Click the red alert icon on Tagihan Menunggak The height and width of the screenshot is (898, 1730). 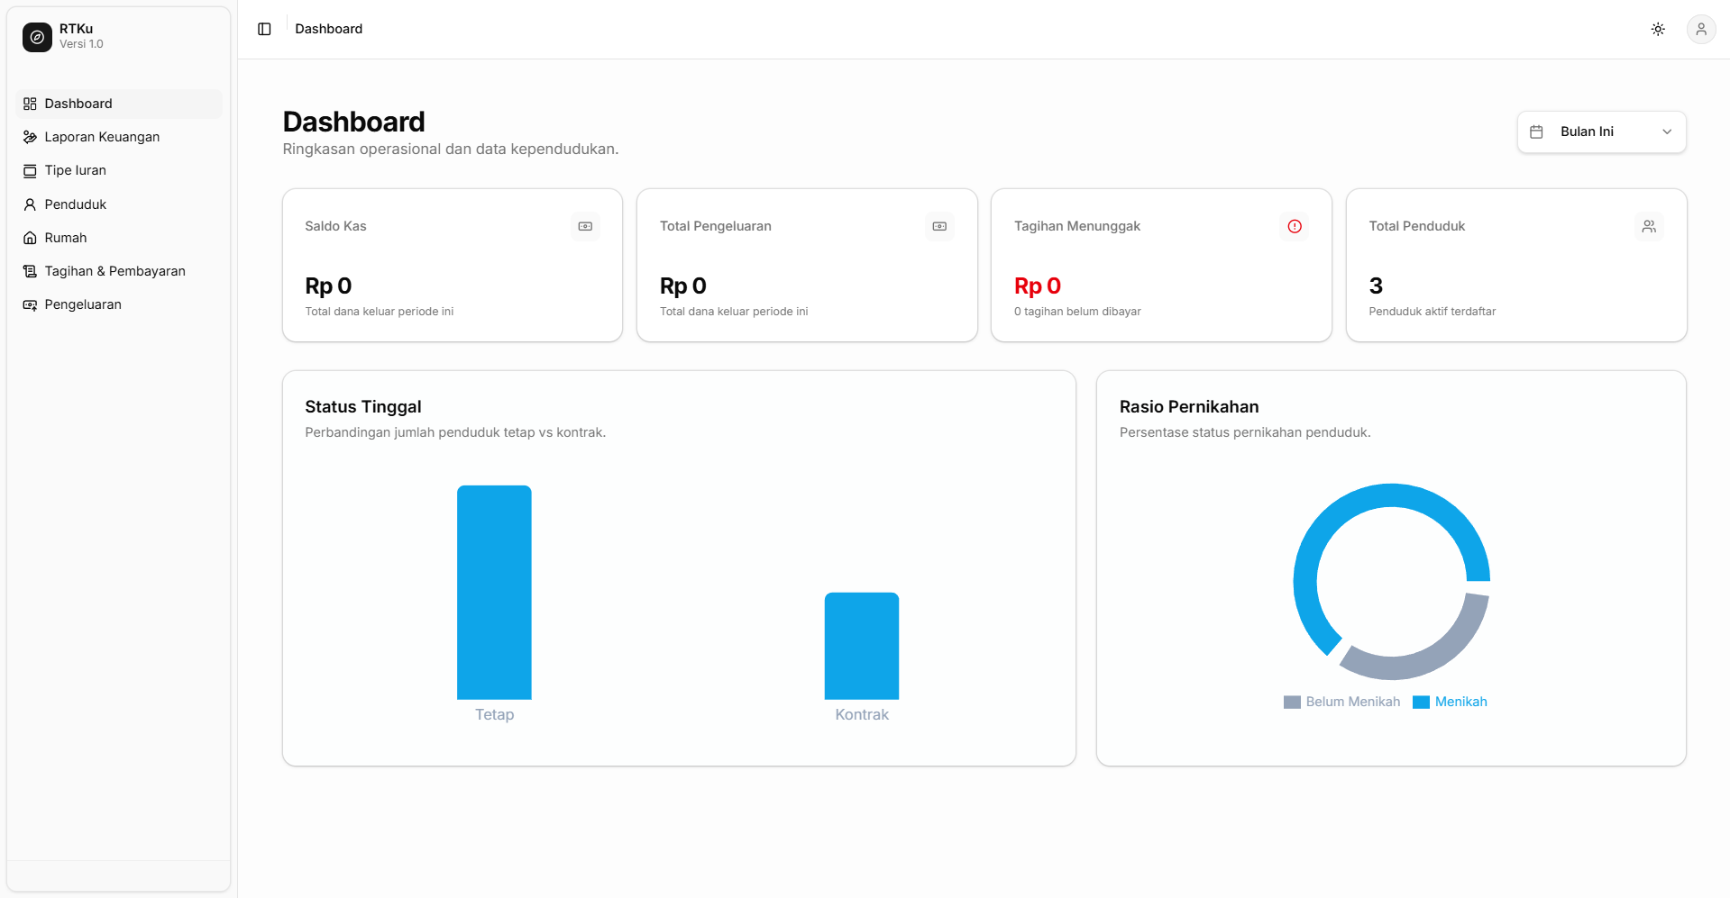click(x=1295, y=226)
